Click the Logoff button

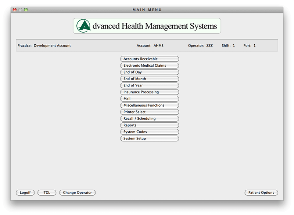[x=25, y=192]
